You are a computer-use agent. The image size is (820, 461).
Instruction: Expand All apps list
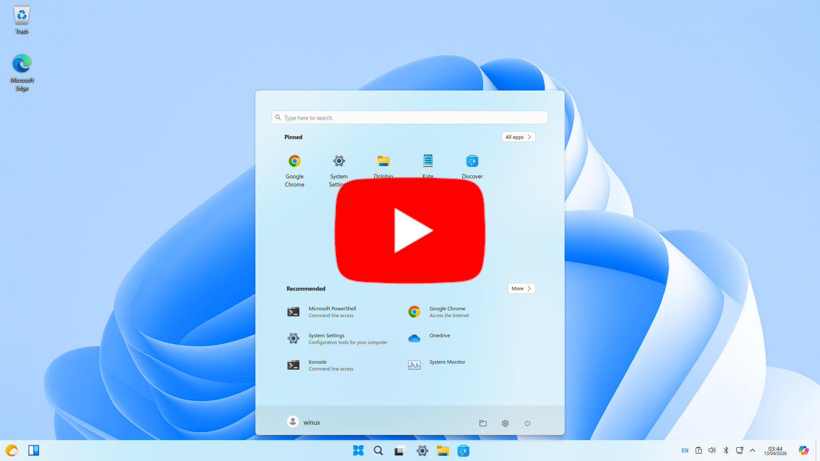pyautogui.click(x=518, y=137)
